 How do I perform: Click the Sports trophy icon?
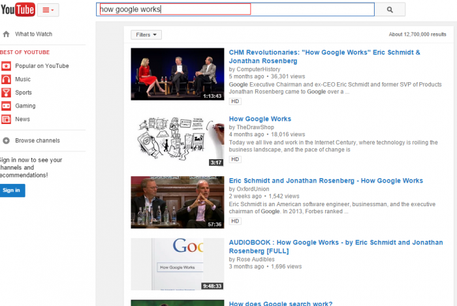point(6,93)
